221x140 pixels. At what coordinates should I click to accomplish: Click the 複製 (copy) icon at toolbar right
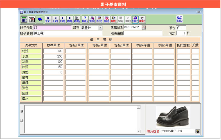(x=179, y=19)
